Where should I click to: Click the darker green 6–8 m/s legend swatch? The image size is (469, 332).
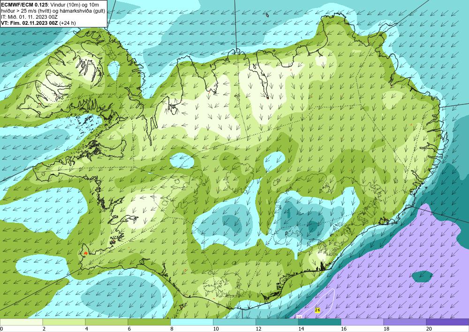[x=149, y=322]
